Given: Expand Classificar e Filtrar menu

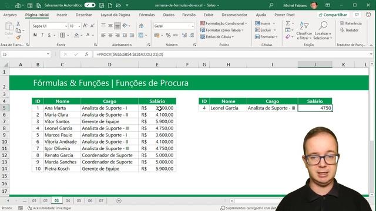Looking at the screenshot, I should (x=304, y=30).
